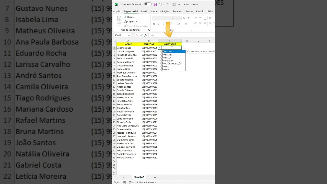Click the Planilha1 sheet tab

(139, 177)
